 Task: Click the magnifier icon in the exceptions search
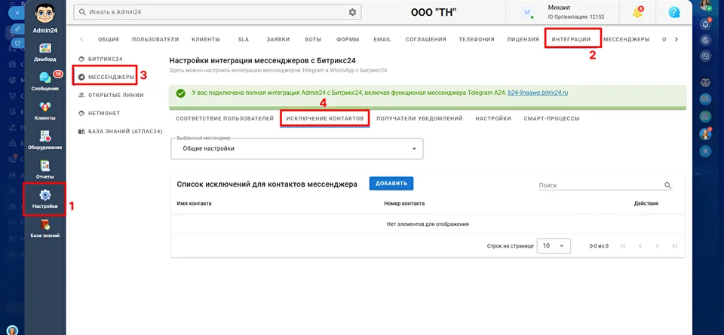click(667, 185)
